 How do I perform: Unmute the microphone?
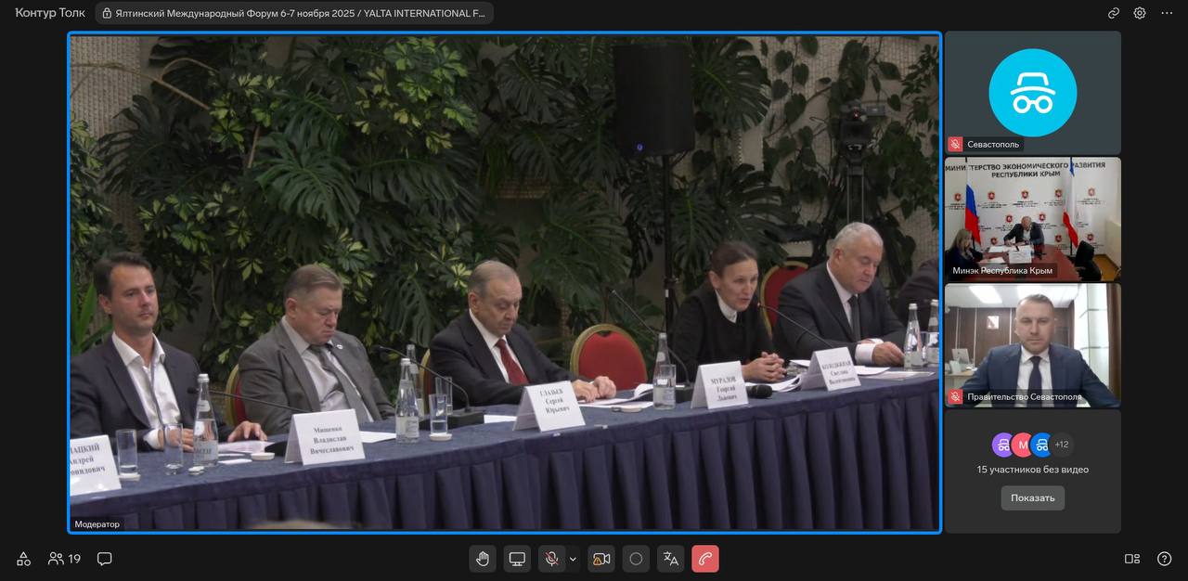click(x=551, y=559)
